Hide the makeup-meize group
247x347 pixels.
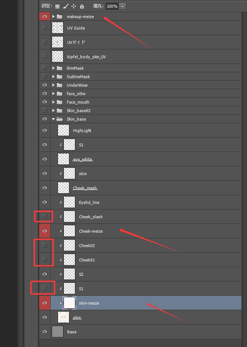point(45,16)
